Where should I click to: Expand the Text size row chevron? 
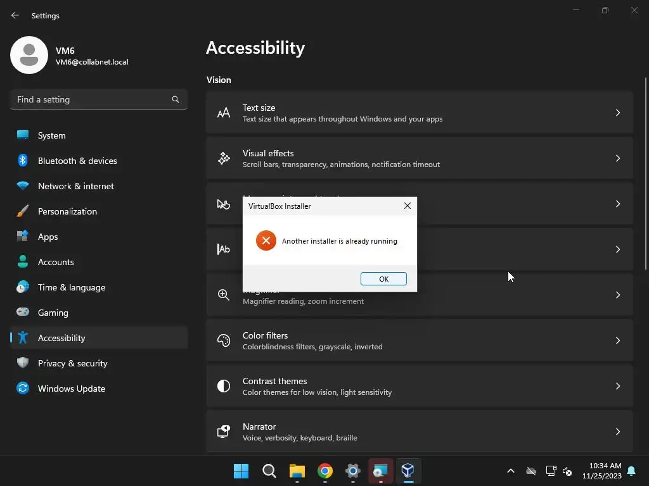tap(617, 113)
